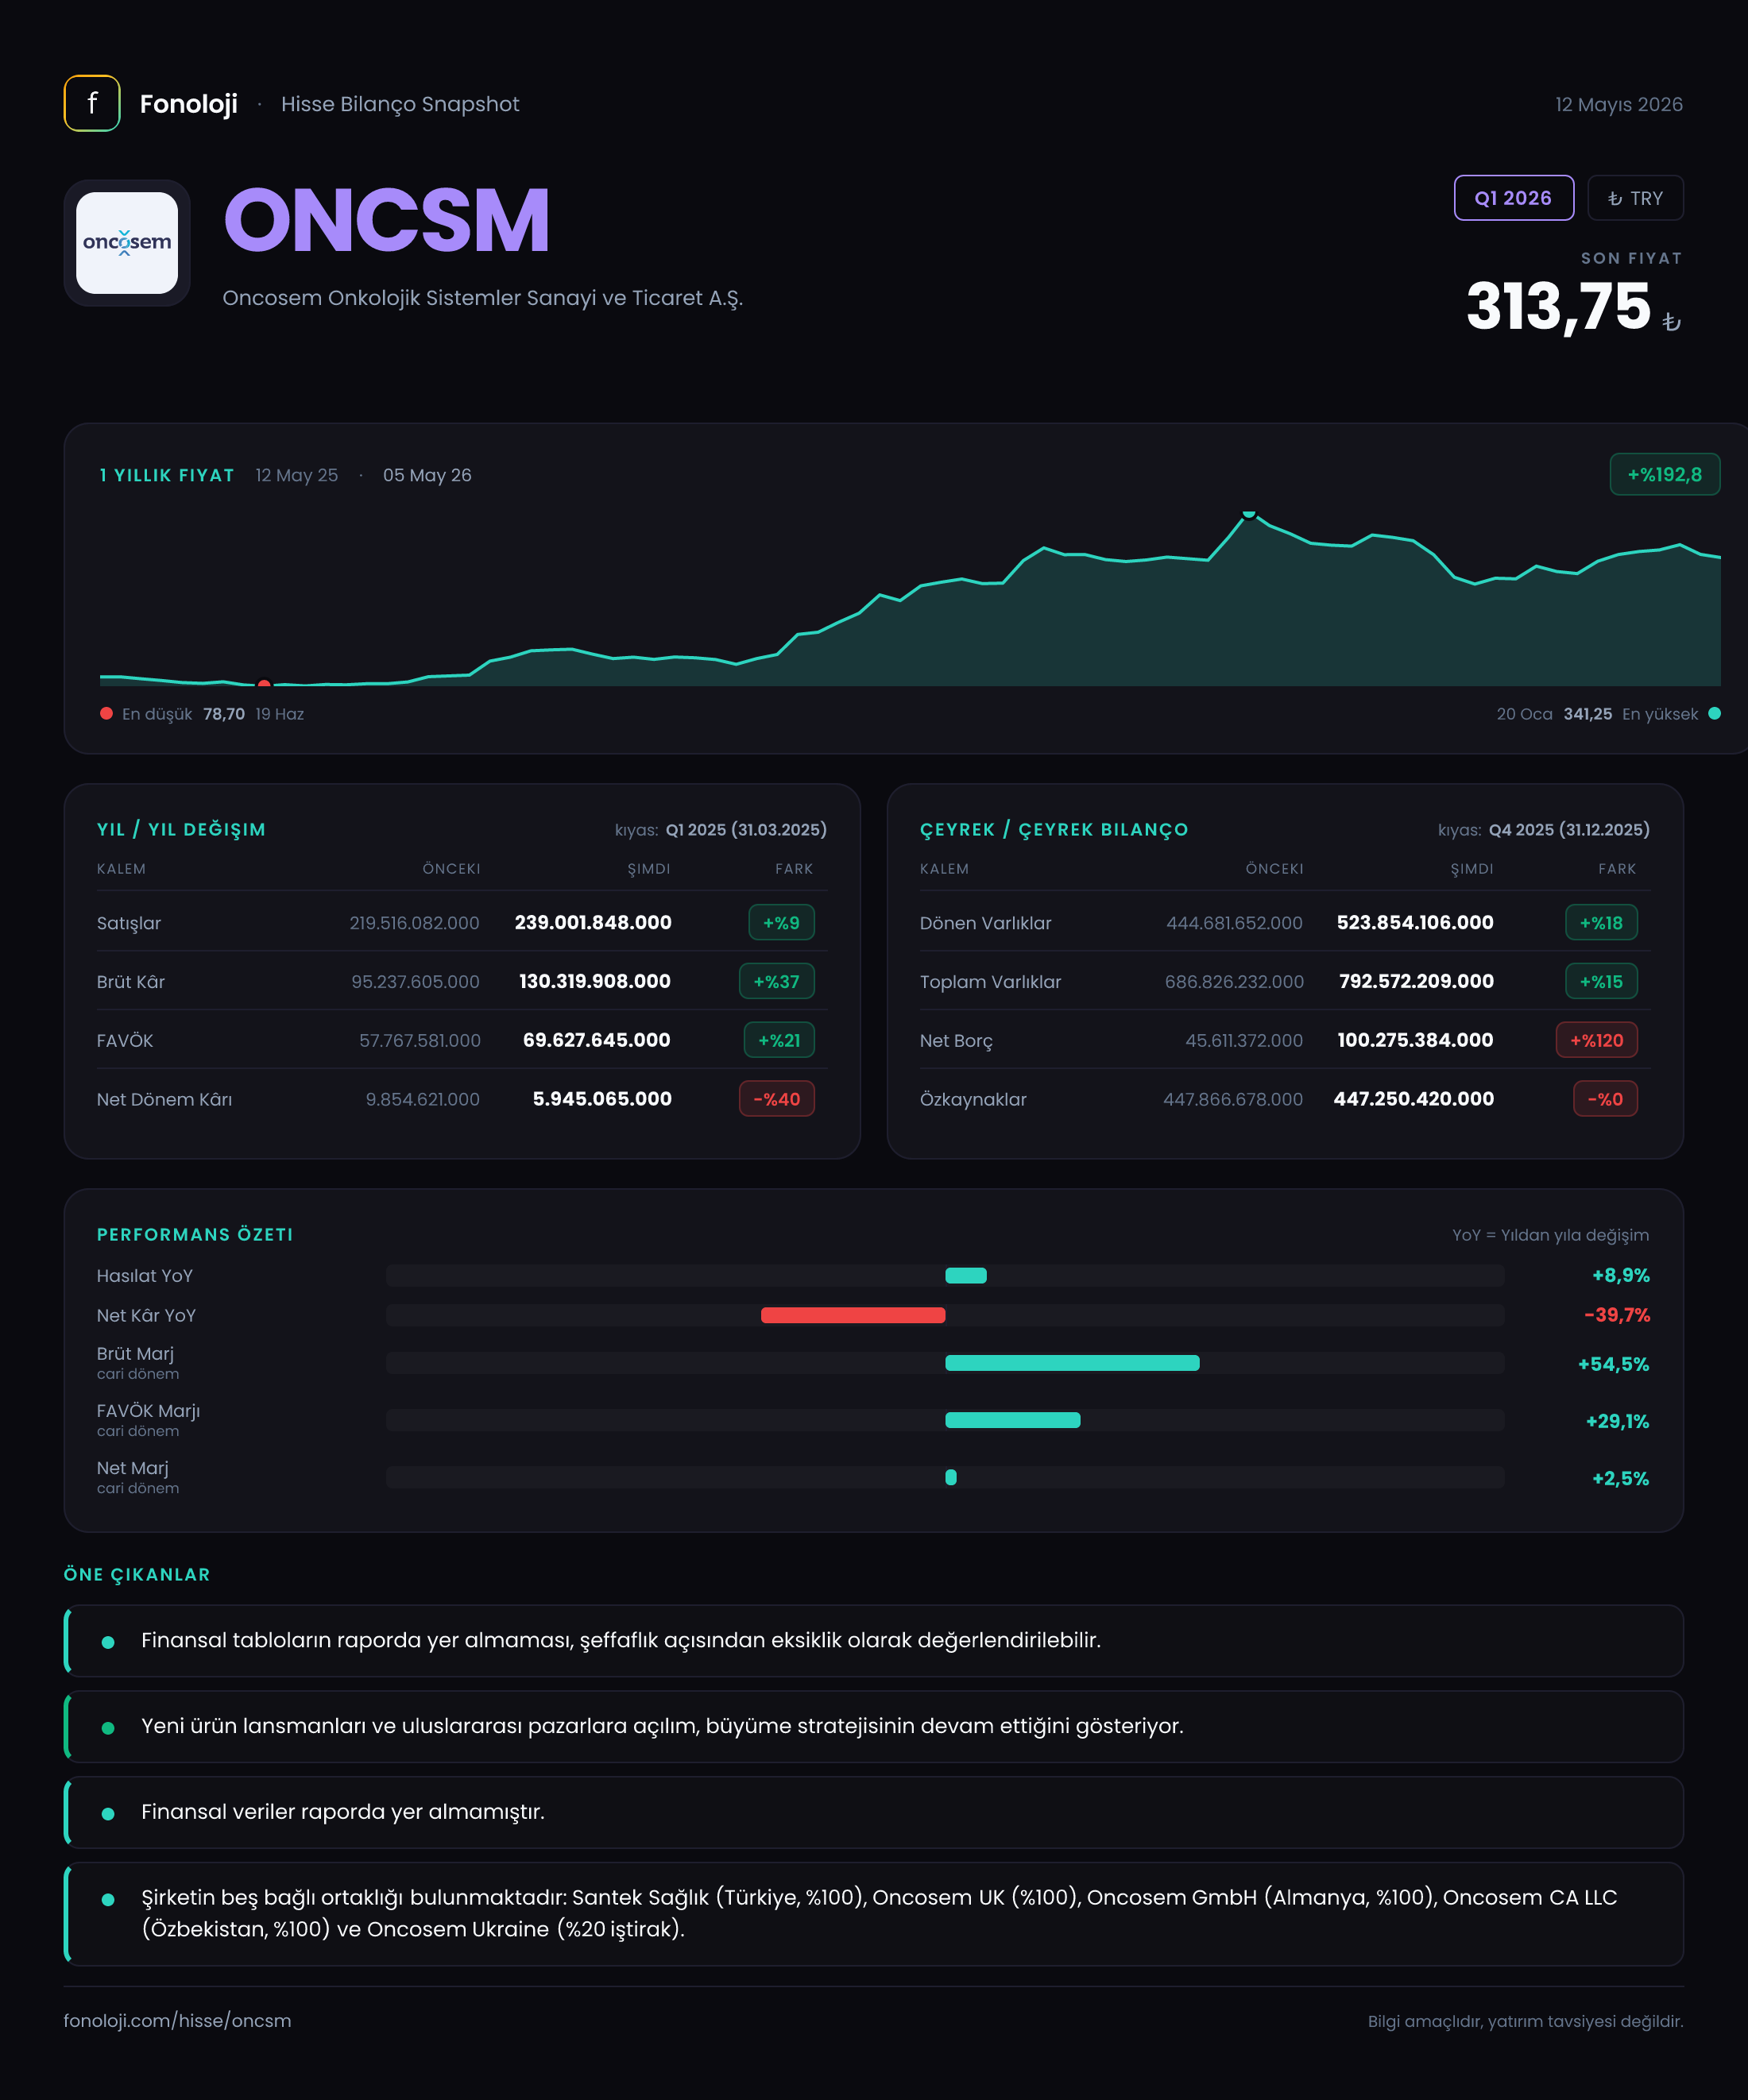Click the Toplam Varlıklar value 792.572.209.000
The width and height of the screenshot is (1748, 2100).
1416,981
